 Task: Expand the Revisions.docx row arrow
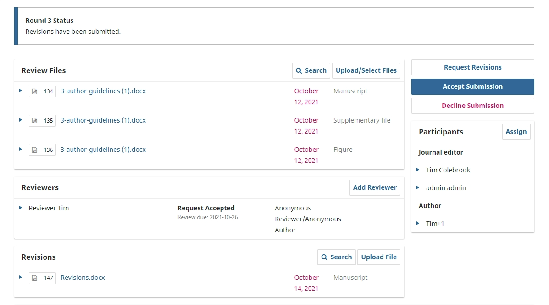pyautogui.click(x=21, y=277)
